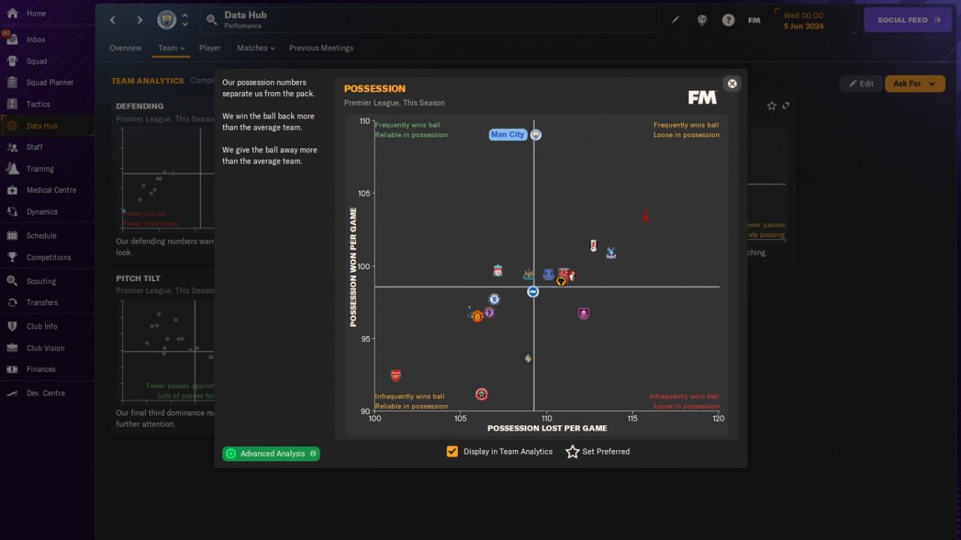This screenshot has width=961, height=540.
Task: Click the help question mark icon
Action: (728, 20)
